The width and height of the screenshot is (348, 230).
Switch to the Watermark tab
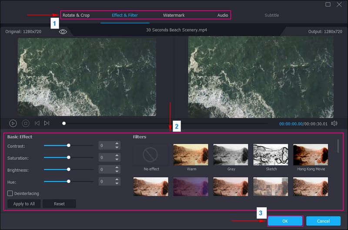point(174,15)
